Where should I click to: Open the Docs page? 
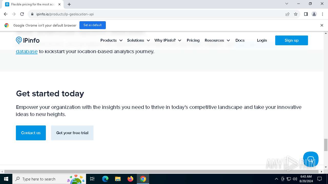(x=240, y=40)
